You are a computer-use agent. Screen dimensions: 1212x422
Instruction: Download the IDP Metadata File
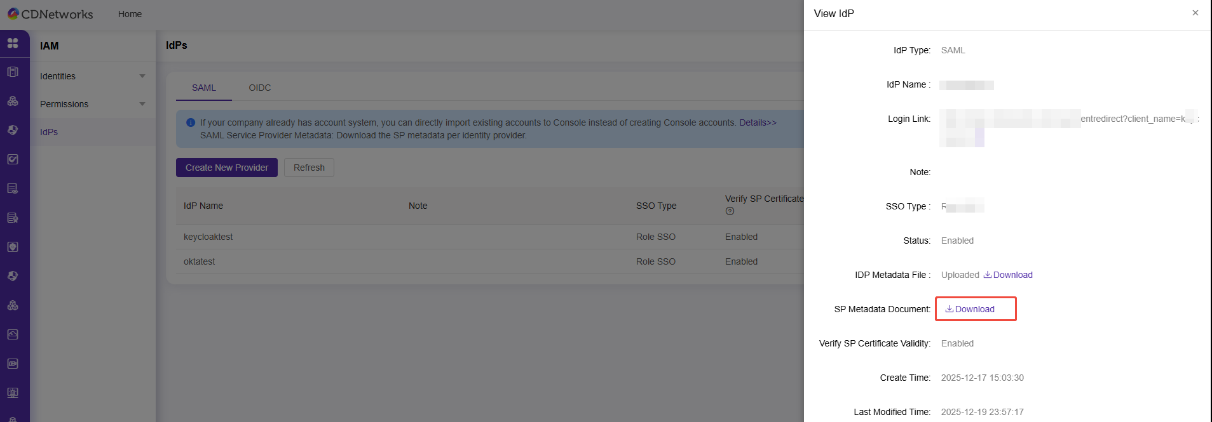(x=1008, y=275)
